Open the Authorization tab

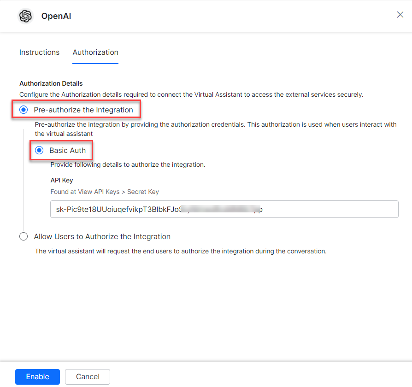coord(95,53)
